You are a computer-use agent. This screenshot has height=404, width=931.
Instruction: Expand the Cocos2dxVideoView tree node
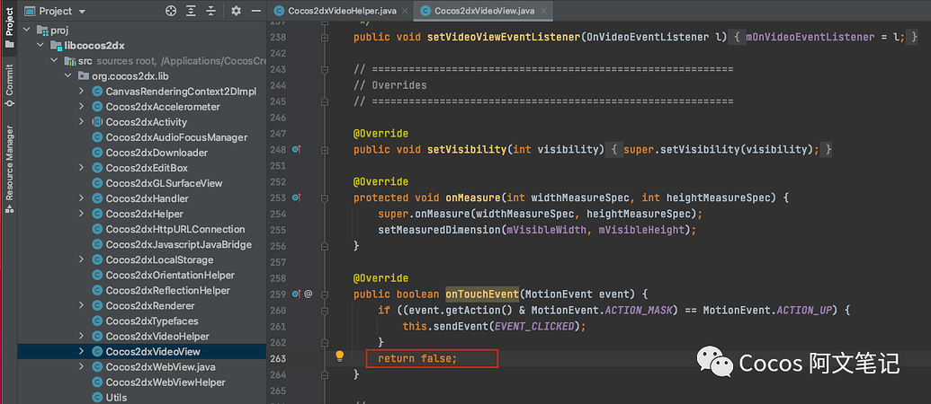point(82,352)
